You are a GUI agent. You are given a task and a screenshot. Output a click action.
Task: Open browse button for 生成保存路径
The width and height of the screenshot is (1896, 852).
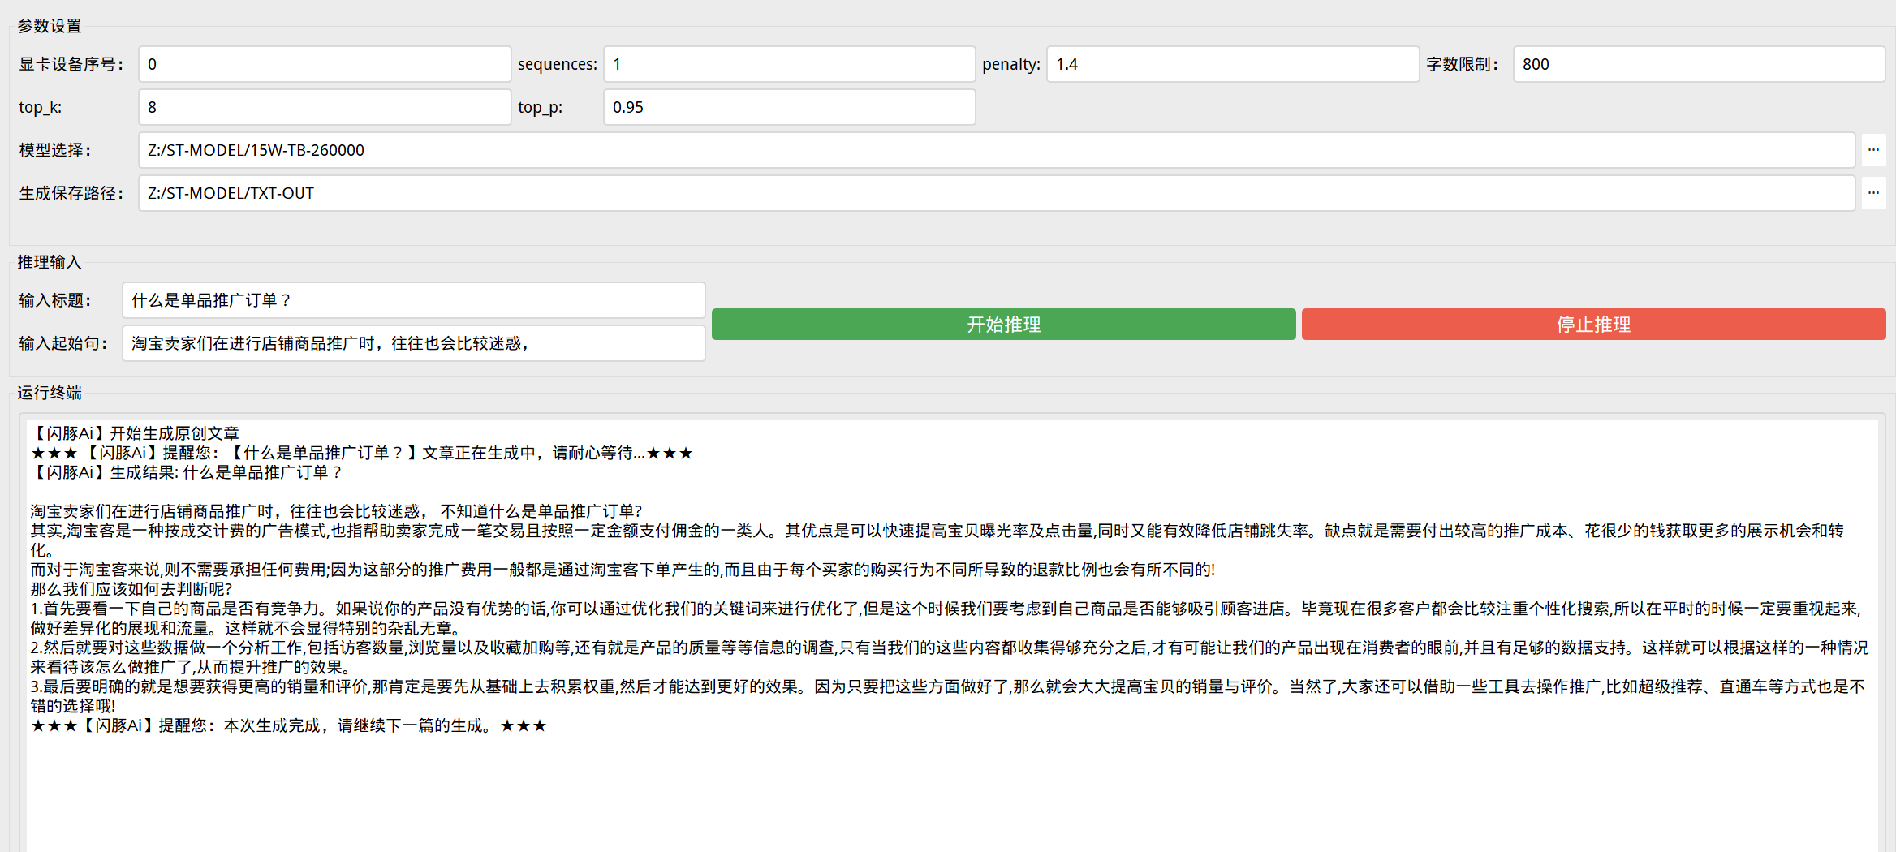tap(1873, 193)
